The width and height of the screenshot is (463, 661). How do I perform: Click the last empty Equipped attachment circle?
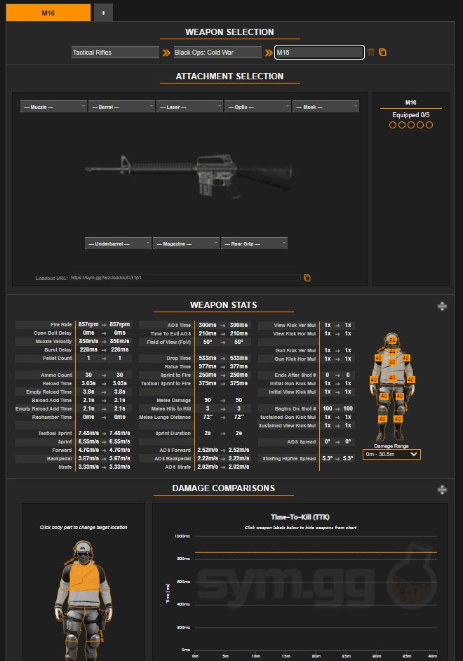(x=429, y=125)
